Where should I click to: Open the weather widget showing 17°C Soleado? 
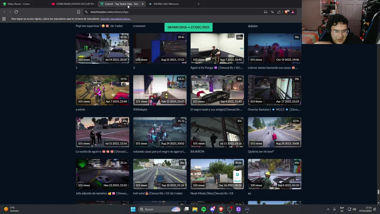pos(11,209)
